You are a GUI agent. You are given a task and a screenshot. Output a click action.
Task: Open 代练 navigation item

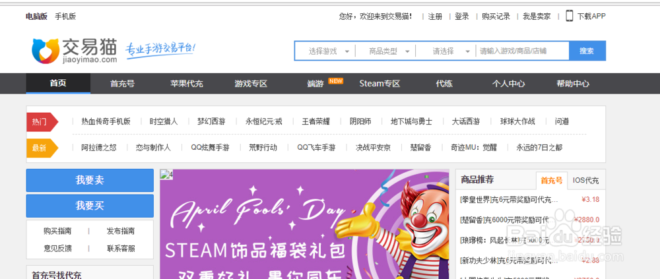point(444,83)
